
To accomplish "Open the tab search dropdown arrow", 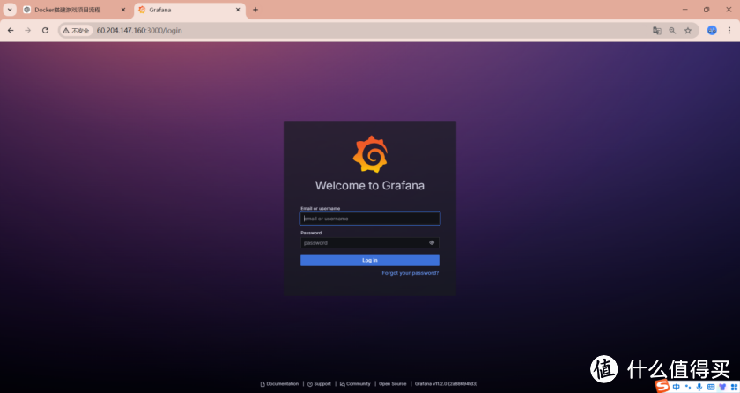I will pos(10,10).
